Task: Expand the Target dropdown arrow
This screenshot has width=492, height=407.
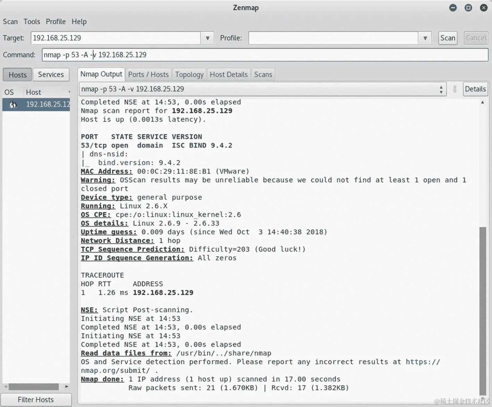Action: (207, 38)
